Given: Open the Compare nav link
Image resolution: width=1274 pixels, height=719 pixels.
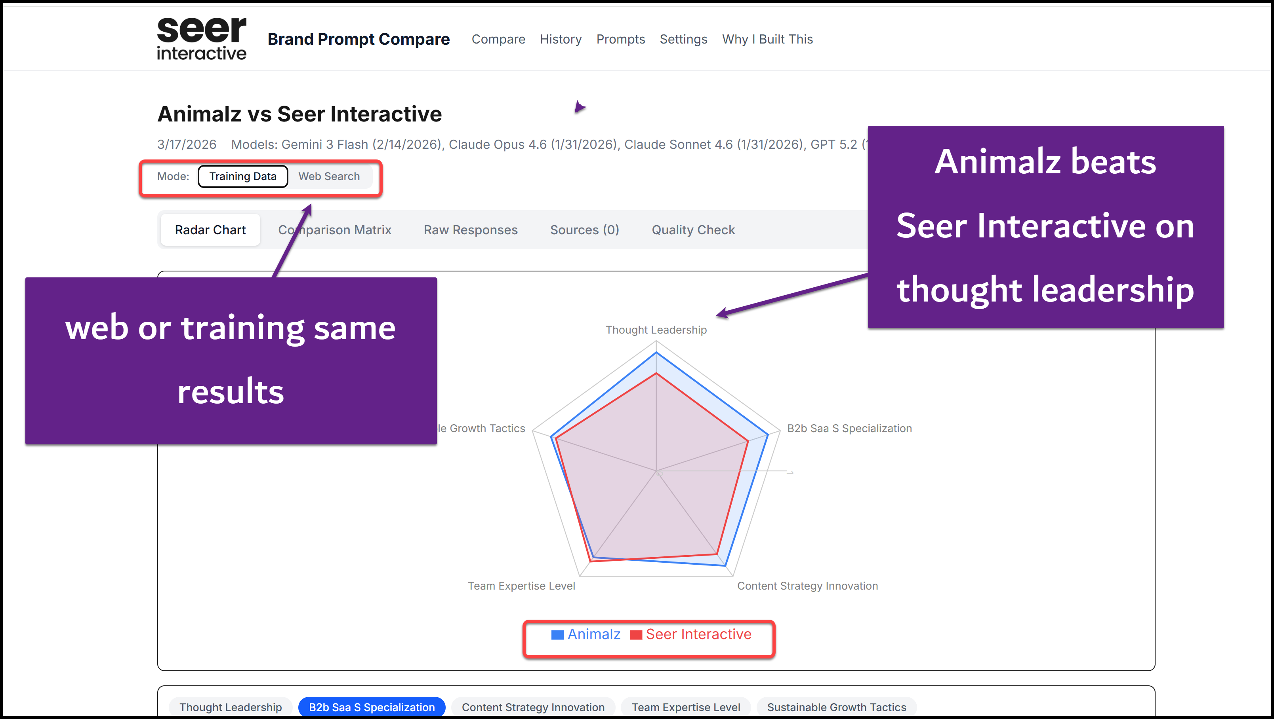Looking at the screenshot, I should pyautogui.click(x=498, y=39).
